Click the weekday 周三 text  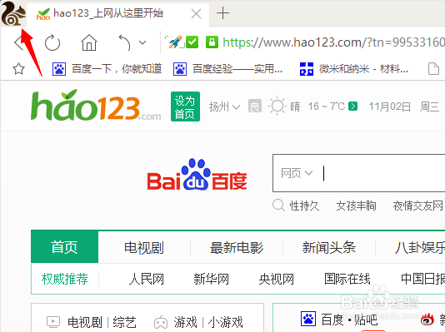pos(429,107)
